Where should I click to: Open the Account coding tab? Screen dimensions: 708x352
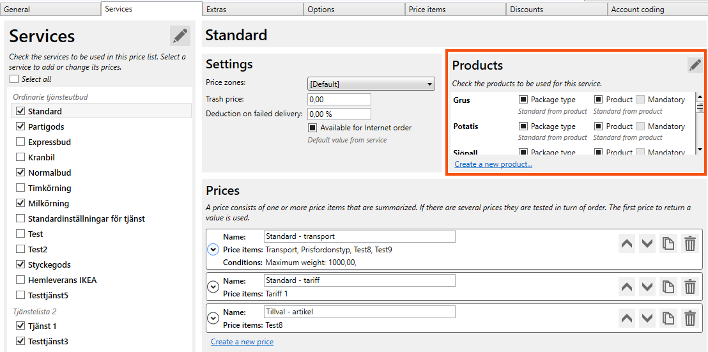pos(657,10)
